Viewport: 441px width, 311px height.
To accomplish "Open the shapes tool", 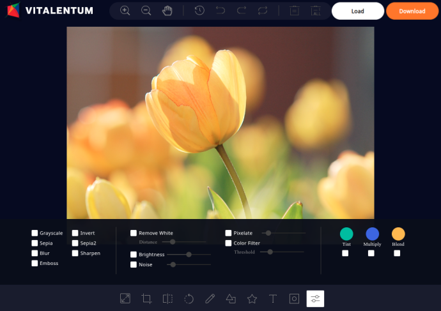I will click(x=231, y=298).
